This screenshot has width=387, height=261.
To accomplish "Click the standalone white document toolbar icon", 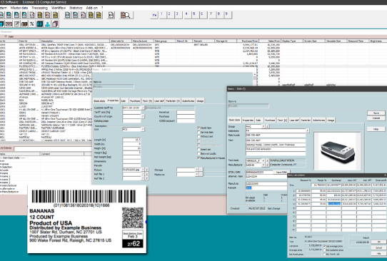I will 111,15.
